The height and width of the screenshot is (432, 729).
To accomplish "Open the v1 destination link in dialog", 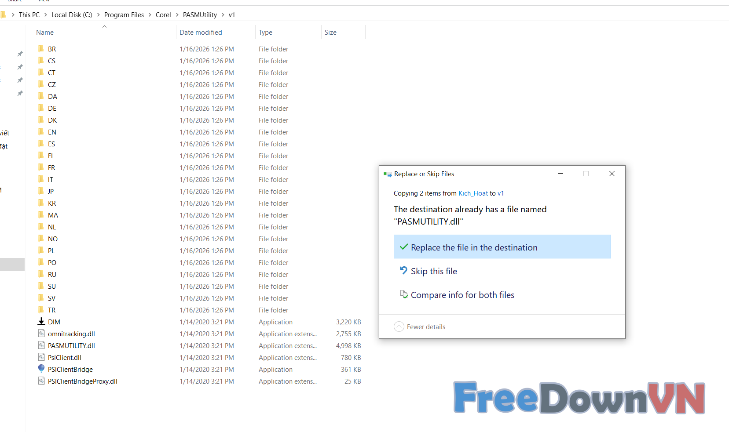I will 501,193.
